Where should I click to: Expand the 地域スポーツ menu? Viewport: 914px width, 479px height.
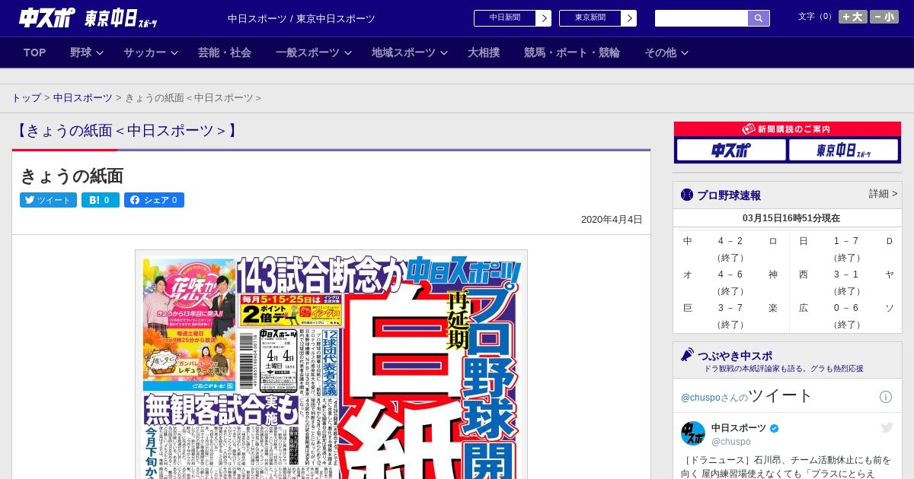pos(410,52)
